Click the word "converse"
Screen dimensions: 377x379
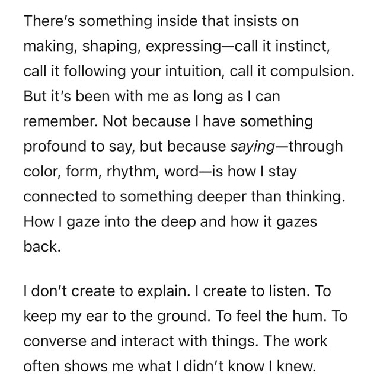click(51, 342)
